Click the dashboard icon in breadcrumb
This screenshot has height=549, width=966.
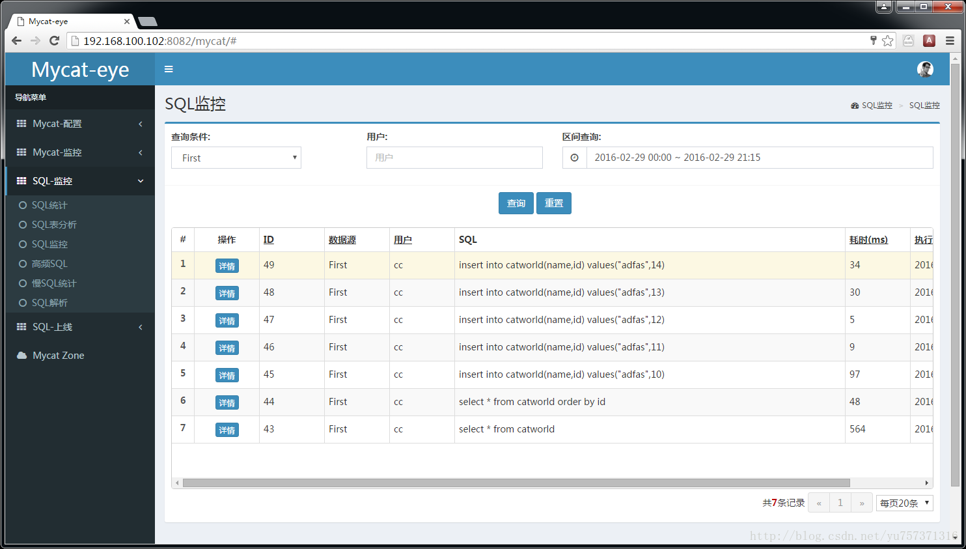[x=855, y=106]
